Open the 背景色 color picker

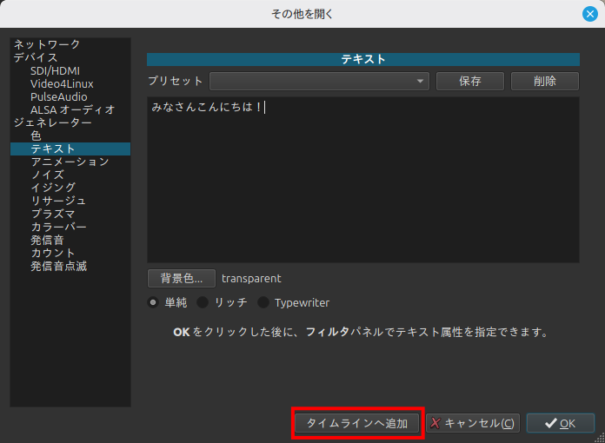click(x=181, y=278)
